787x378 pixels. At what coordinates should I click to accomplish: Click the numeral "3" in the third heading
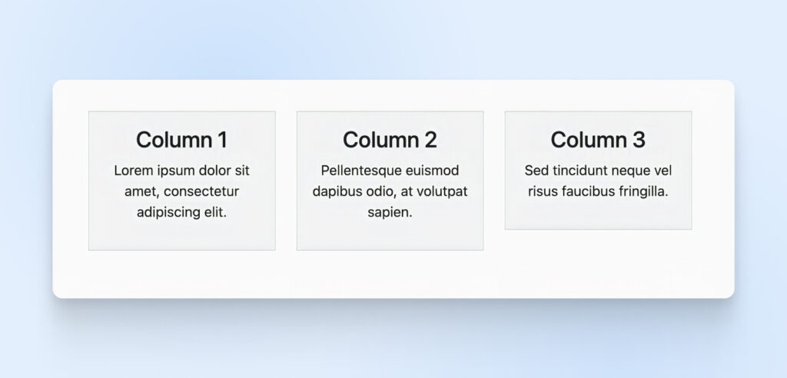[x=639, y=141]
